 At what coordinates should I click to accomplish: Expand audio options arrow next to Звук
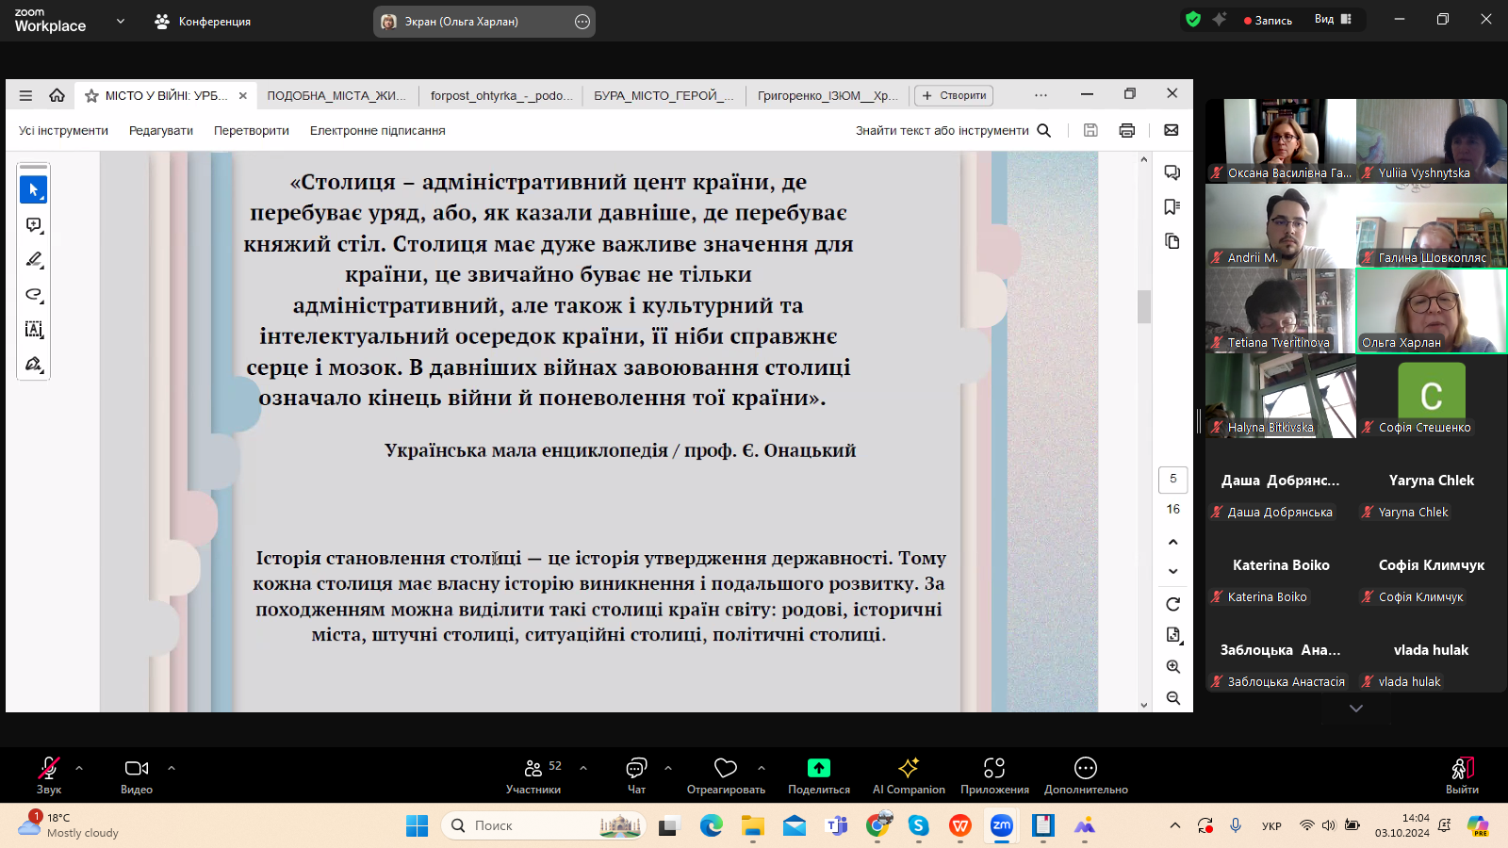[x=79, y=768]
